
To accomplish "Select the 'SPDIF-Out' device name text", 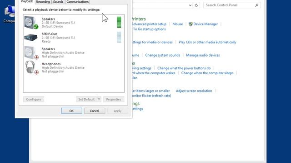I will (x=49, y=34).
